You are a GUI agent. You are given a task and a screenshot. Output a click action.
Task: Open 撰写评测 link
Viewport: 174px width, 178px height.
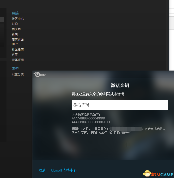point(18,60)
